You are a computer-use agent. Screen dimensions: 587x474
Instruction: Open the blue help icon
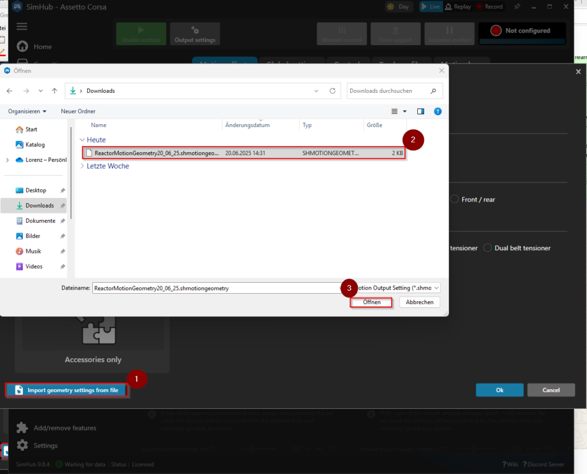click(x=437, y=112)
